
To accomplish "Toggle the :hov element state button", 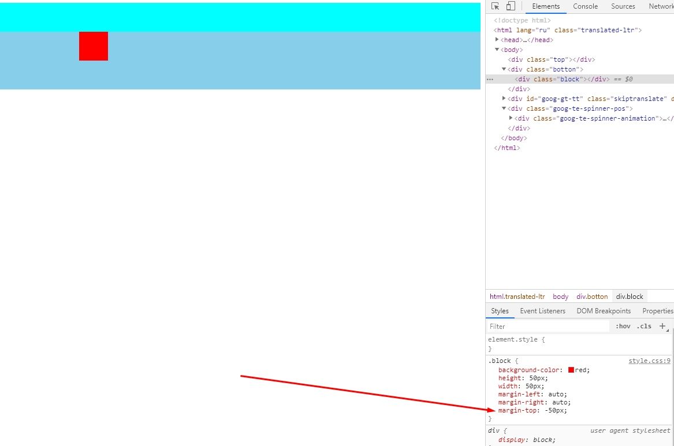I will tap(623, 326).
